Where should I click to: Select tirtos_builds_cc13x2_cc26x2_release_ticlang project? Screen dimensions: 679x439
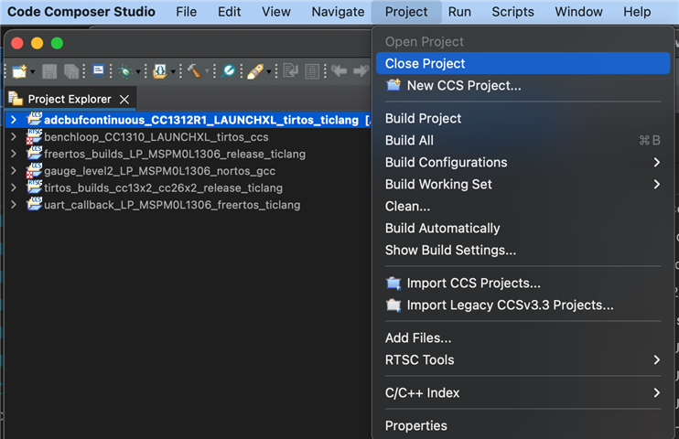click(x=163, y=187)
